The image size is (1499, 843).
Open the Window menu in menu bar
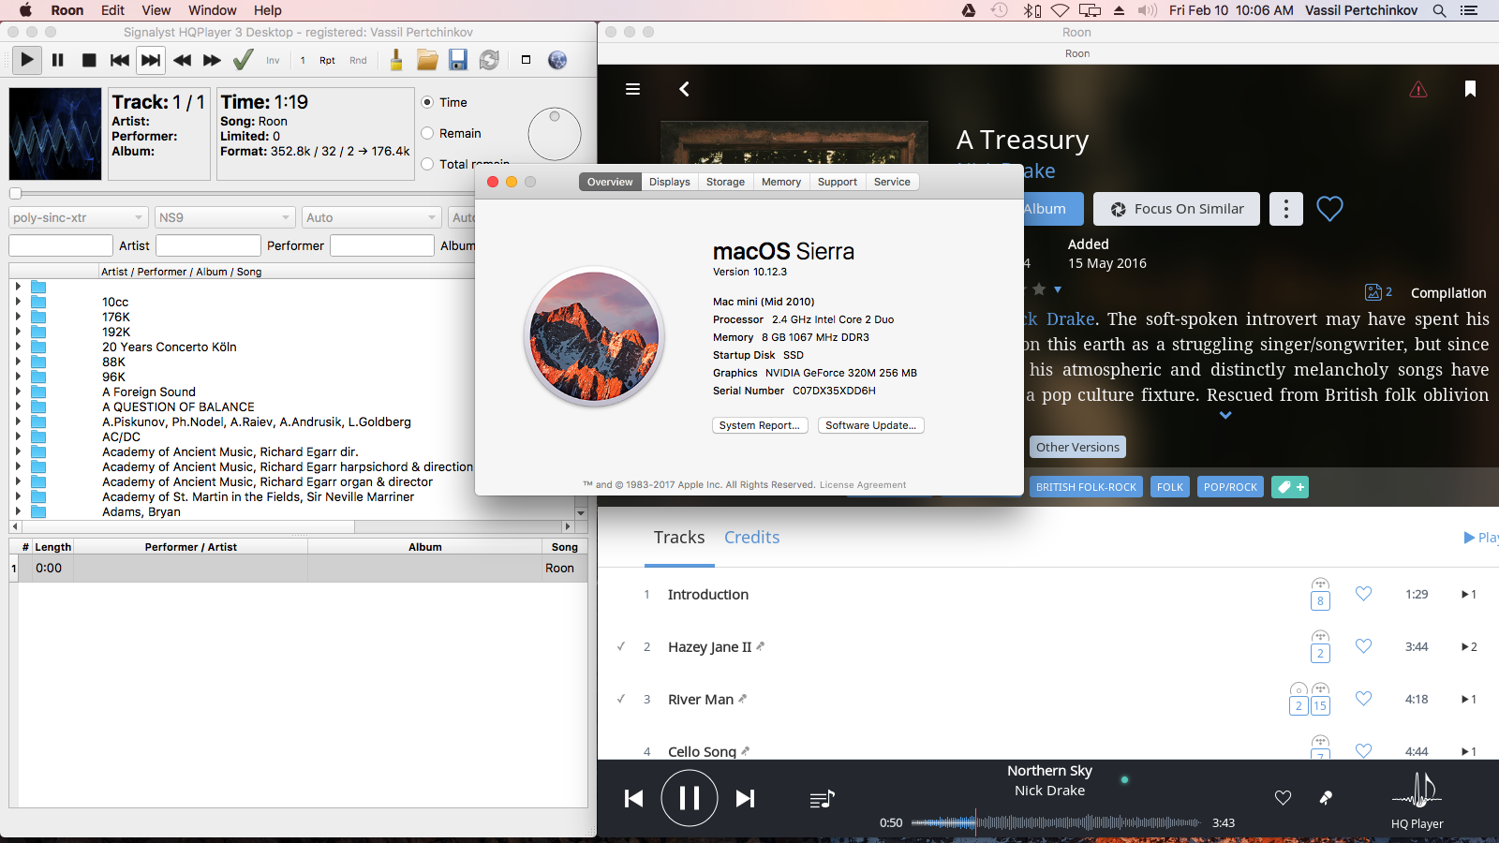[213, 10]
